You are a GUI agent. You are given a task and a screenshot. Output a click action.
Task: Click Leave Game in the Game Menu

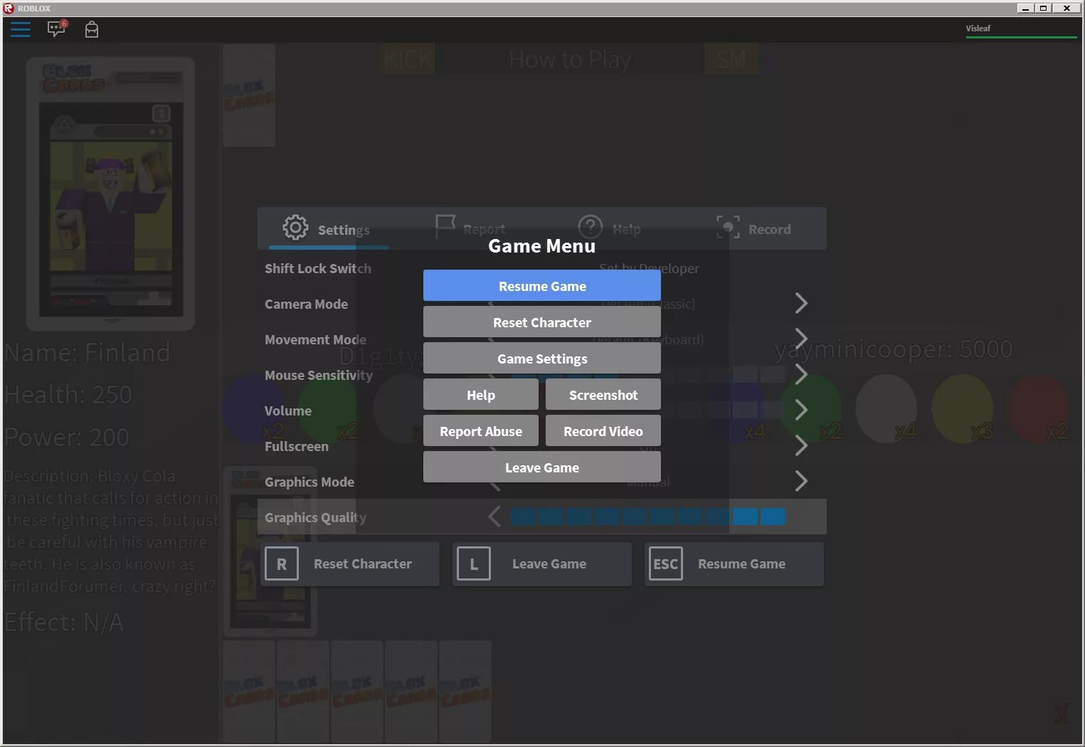point(542,467)
